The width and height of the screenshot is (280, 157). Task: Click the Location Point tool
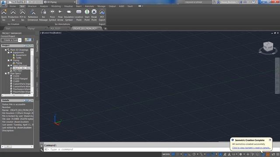click(x=79, y=15)
